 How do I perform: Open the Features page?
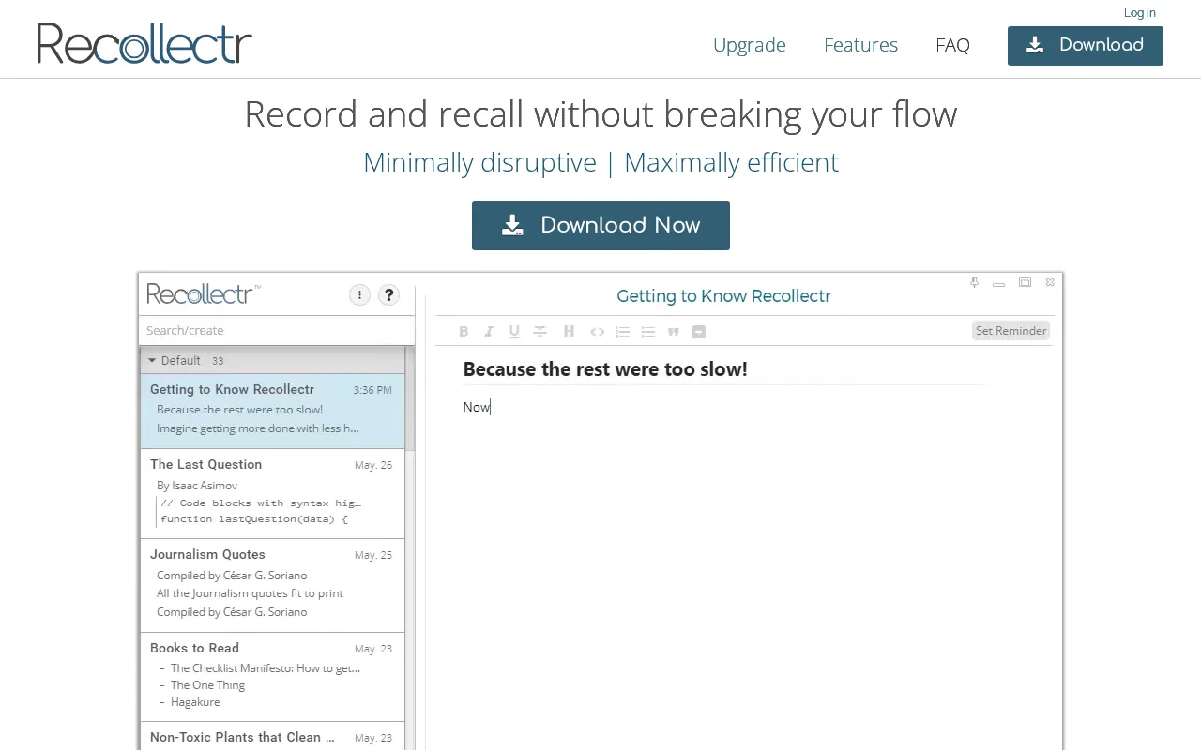tap(860, 45)
